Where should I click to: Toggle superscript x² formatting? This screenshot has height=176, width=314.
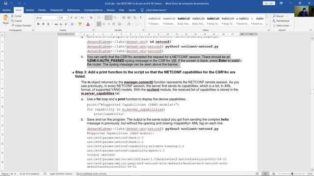(x=66, y=24)
